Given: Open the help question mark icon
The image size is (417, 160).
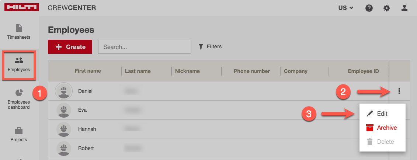Looking at the screenshot, I should pyautogui.click(x=369, y=8).
